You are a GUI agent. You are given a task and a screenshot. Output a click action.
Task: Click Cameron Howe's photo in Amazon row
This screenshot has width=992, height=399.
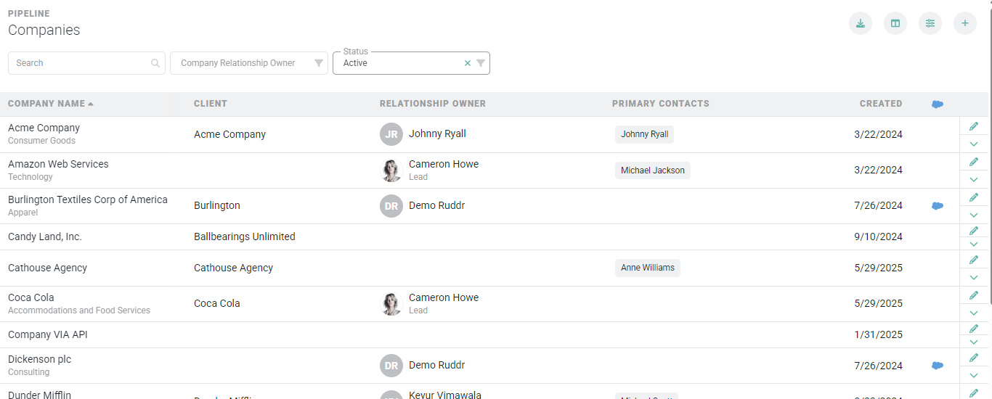click(x=391, y=170)
